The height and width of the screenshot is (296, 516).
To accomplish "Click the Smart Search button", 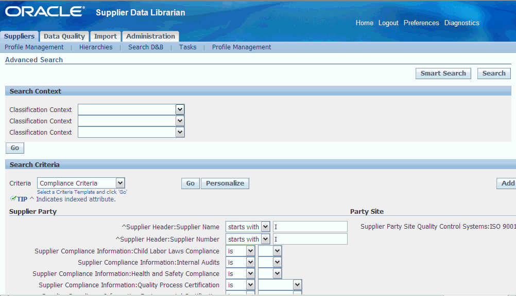I will click(x=443, y=73).
